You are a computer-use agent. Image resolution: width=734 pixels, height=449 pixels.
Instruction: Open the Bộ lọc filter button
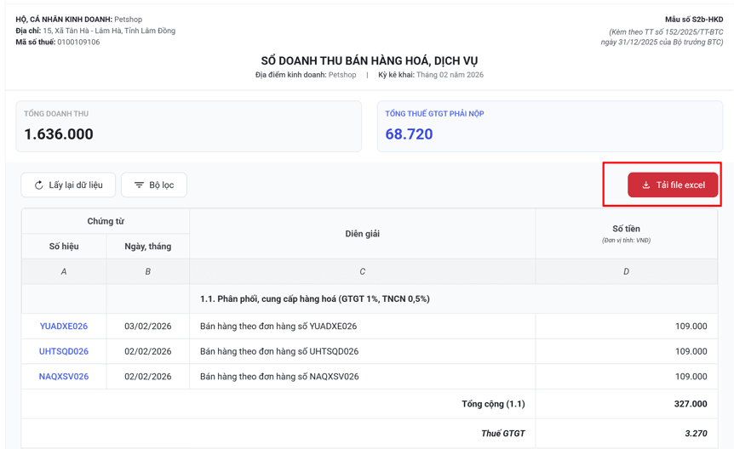(x=154, y=185)
